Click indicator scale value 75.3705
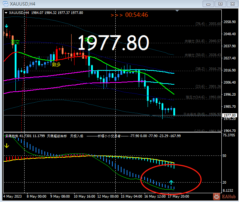Image resolution: width=239 pixels, height=202 pixels. point(229,135)
